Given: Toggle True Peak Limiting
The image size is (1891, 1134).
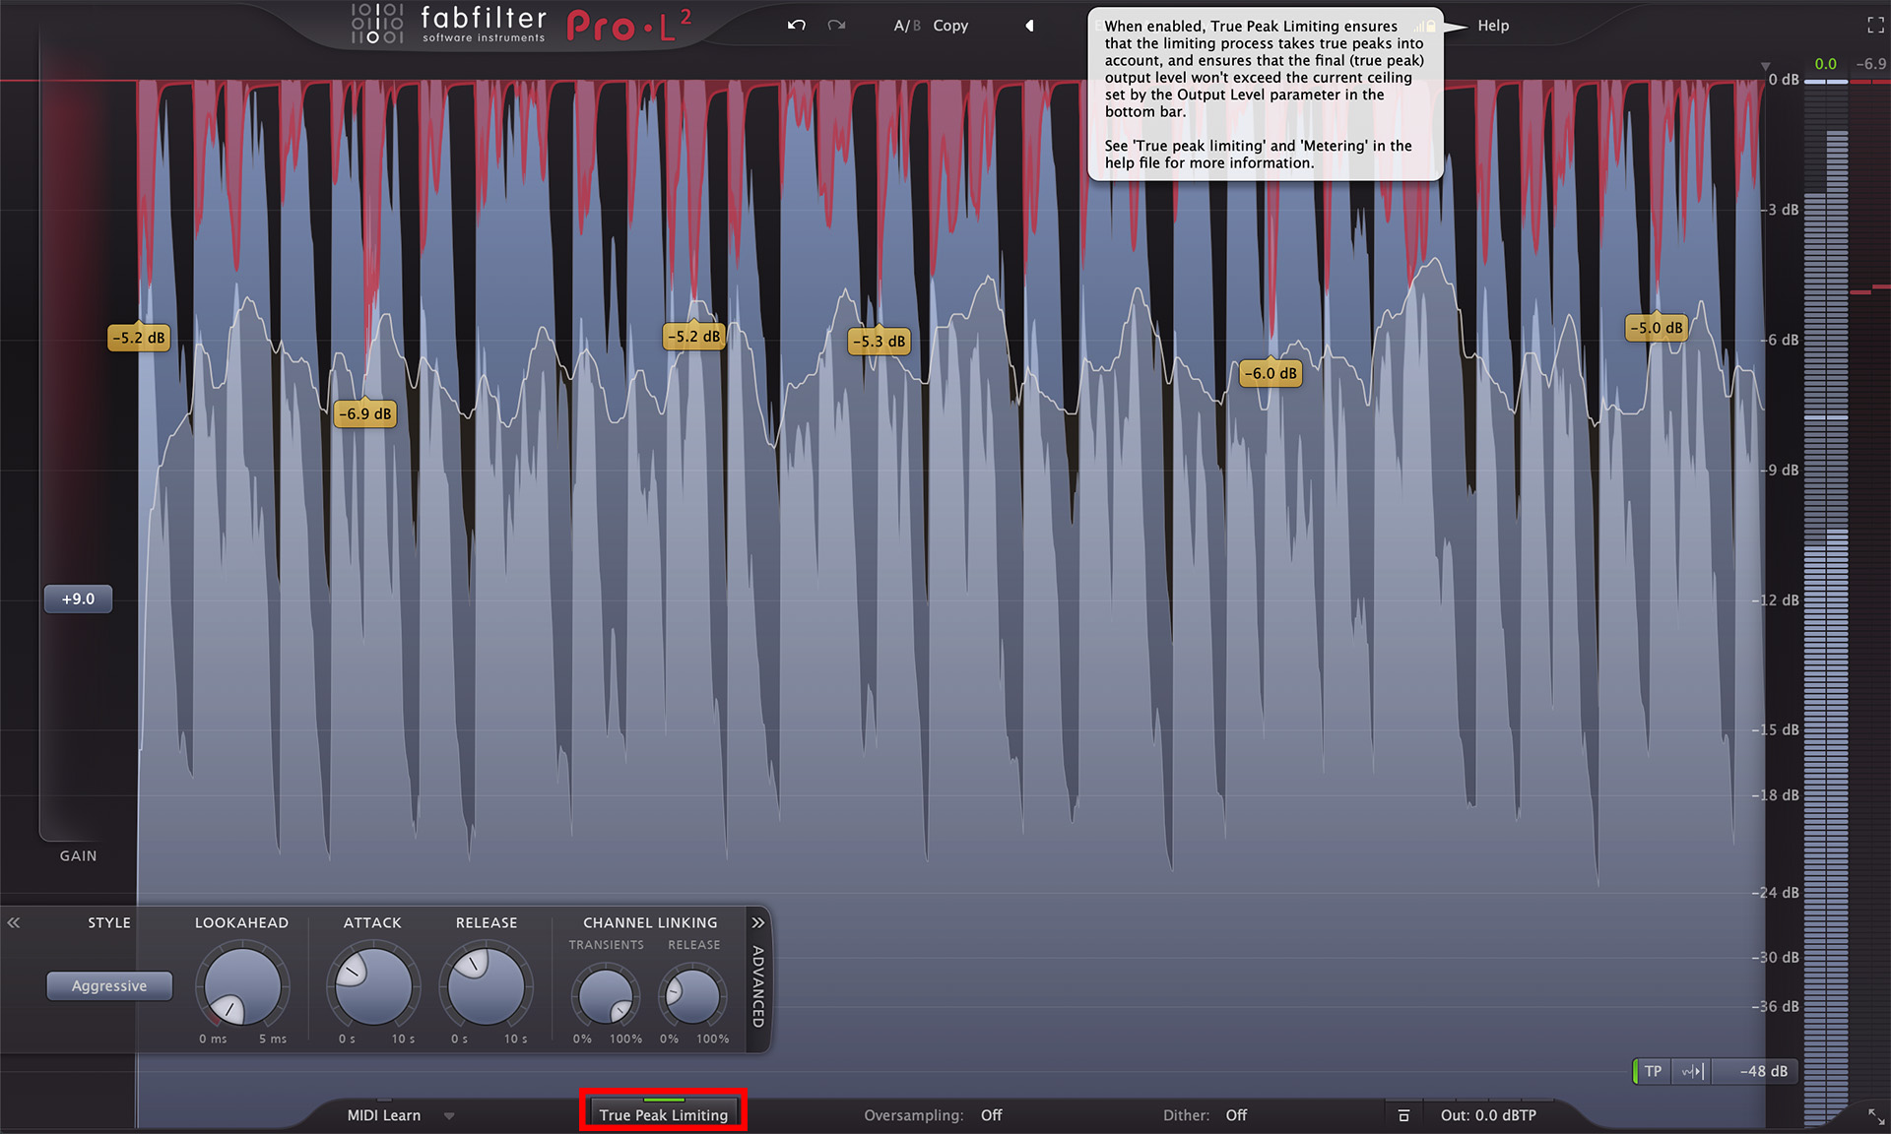Looking at the screenshot, I should pyautogui.click(x=663, y=1113).
